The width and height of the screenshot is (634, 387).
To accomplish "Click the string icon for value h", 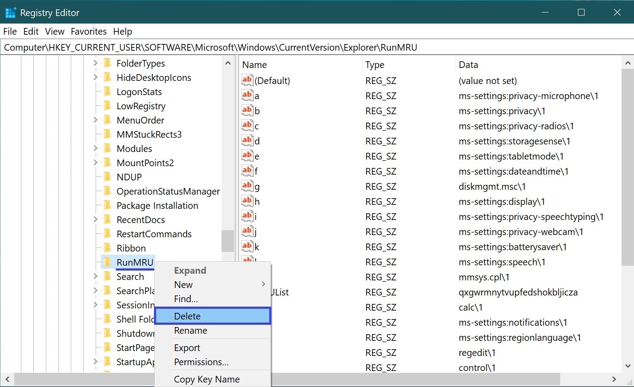I will tap(247, 201).
